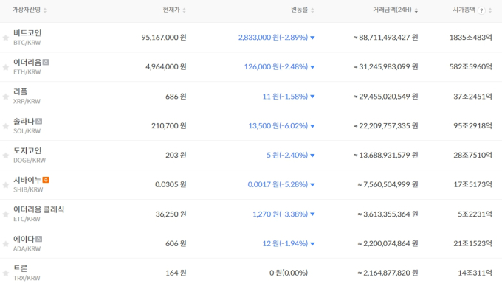Favorite Bitcoin with its star icon

pos(5,38)
